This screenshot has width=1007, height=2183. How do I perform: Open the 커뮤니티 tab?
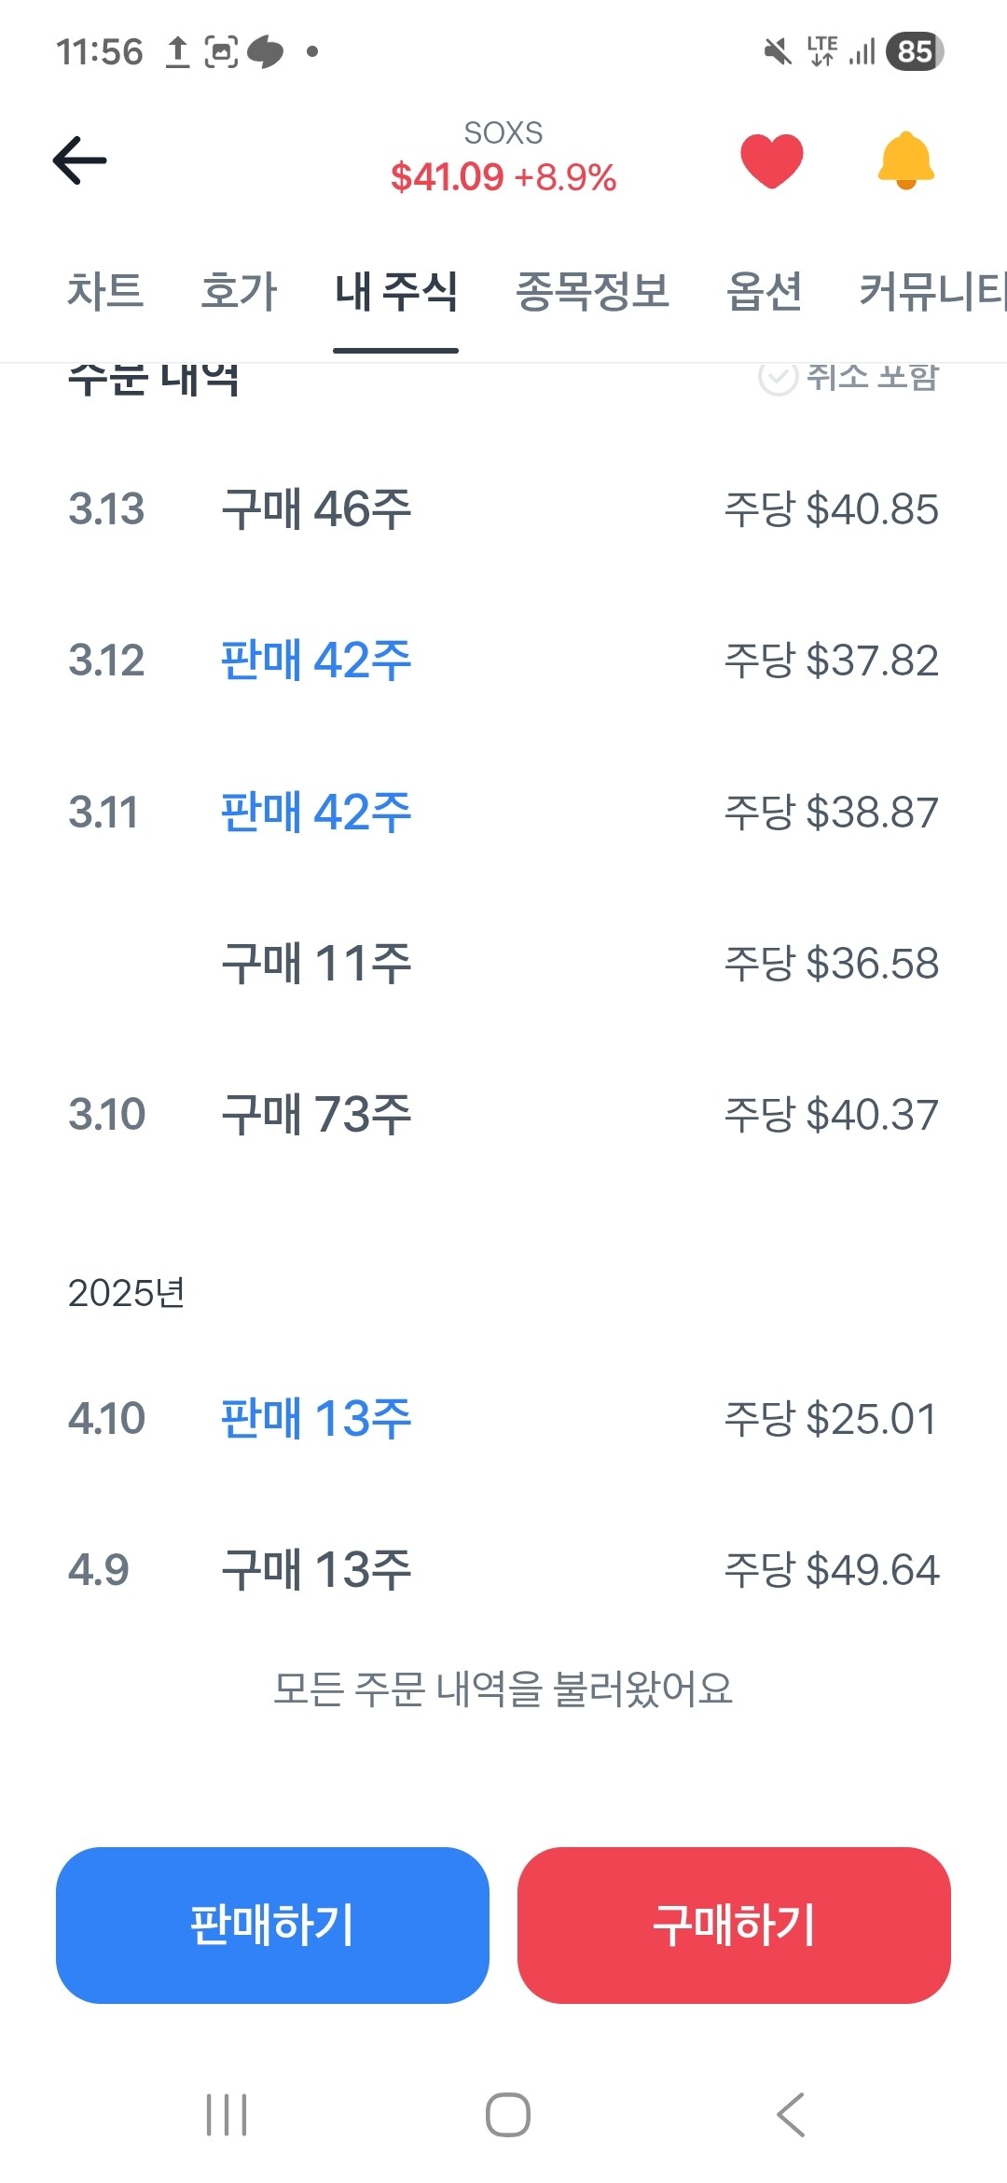click(x=931, y=291)
